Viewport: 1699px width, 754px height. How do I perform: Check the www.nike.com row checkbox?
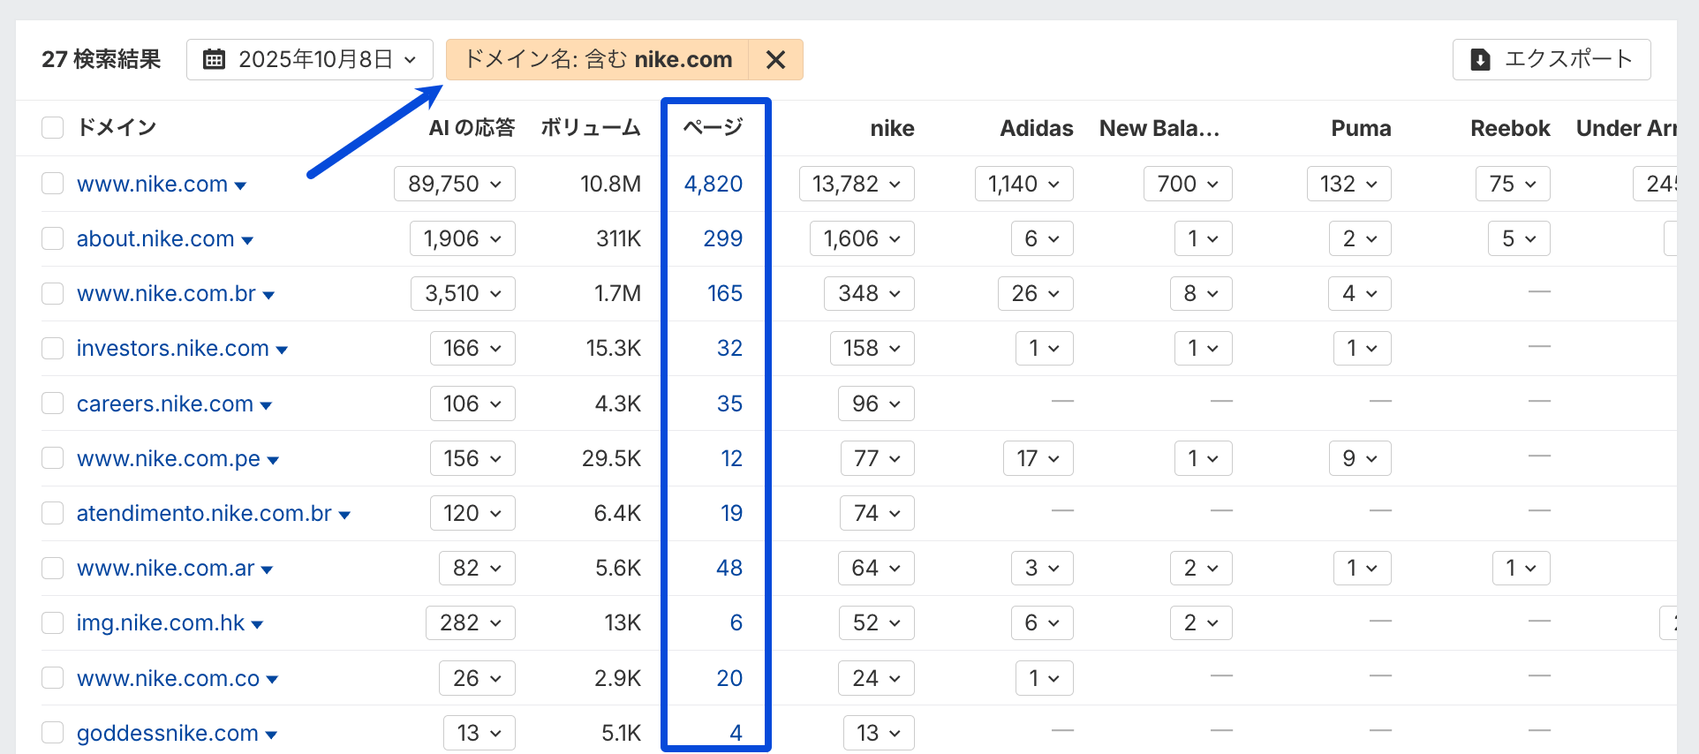click(x=53, y=184)
